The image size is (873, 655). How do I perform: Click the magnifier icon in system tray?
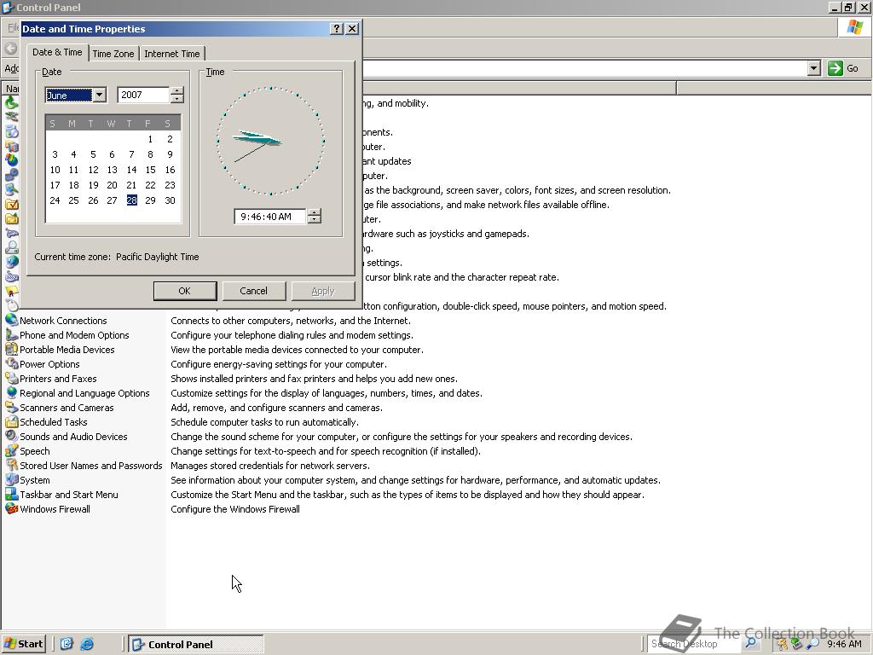click(x=813, y=644)
